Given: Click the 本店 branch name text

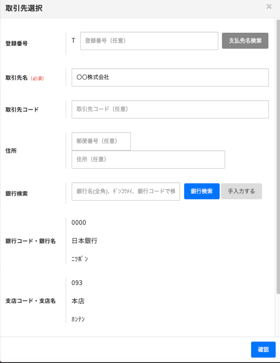Looking at the screenshot, I should tap(78, 301).
